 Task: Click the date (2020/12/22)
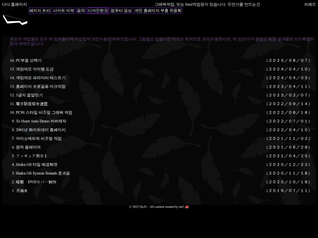288,165
